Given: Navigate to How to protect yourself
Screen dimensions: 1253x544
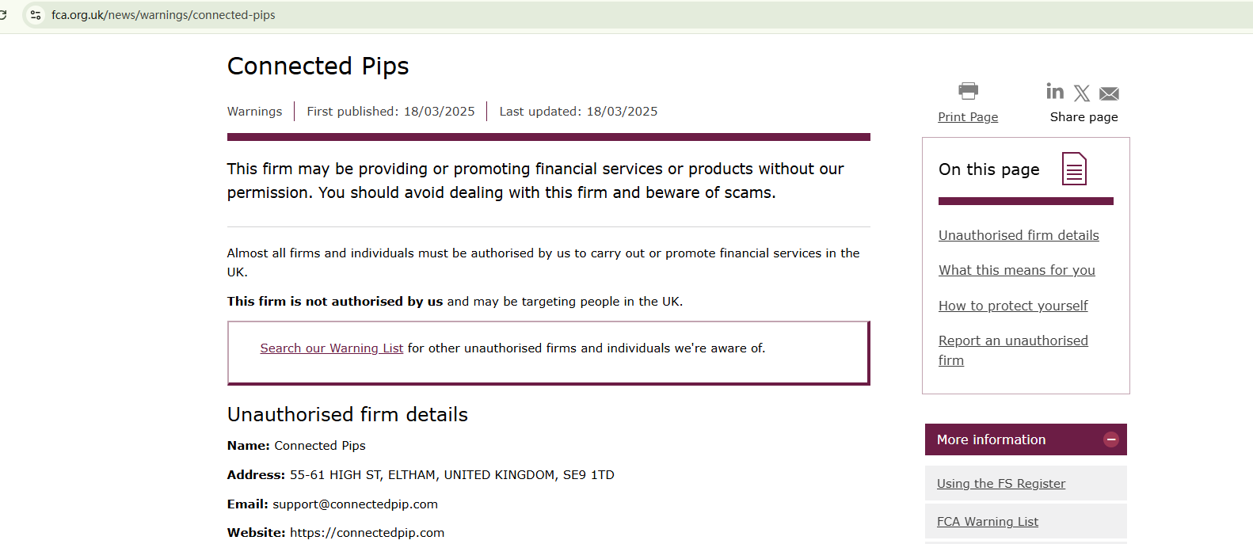Looking at the screenshot, I should tap(1013, 306).
